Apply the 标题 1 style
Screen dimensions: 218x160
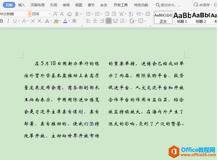182,18
